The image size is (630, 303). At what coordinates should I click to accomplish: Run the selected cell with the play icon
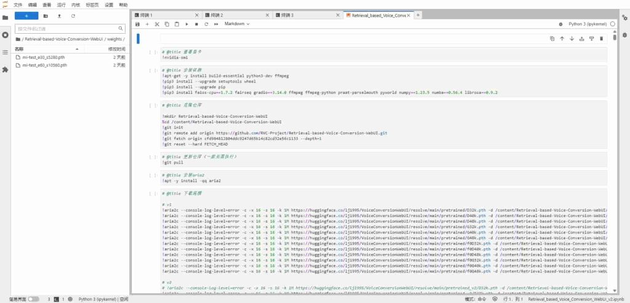tap(186, 24)
